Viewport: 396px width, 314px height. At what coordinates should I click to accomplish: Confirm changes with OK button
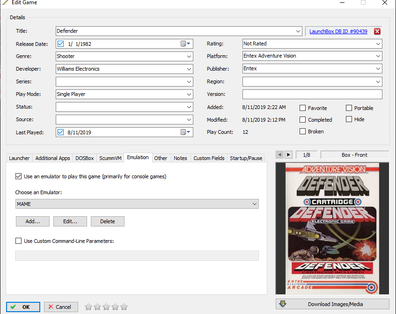[x=23, y=307]
